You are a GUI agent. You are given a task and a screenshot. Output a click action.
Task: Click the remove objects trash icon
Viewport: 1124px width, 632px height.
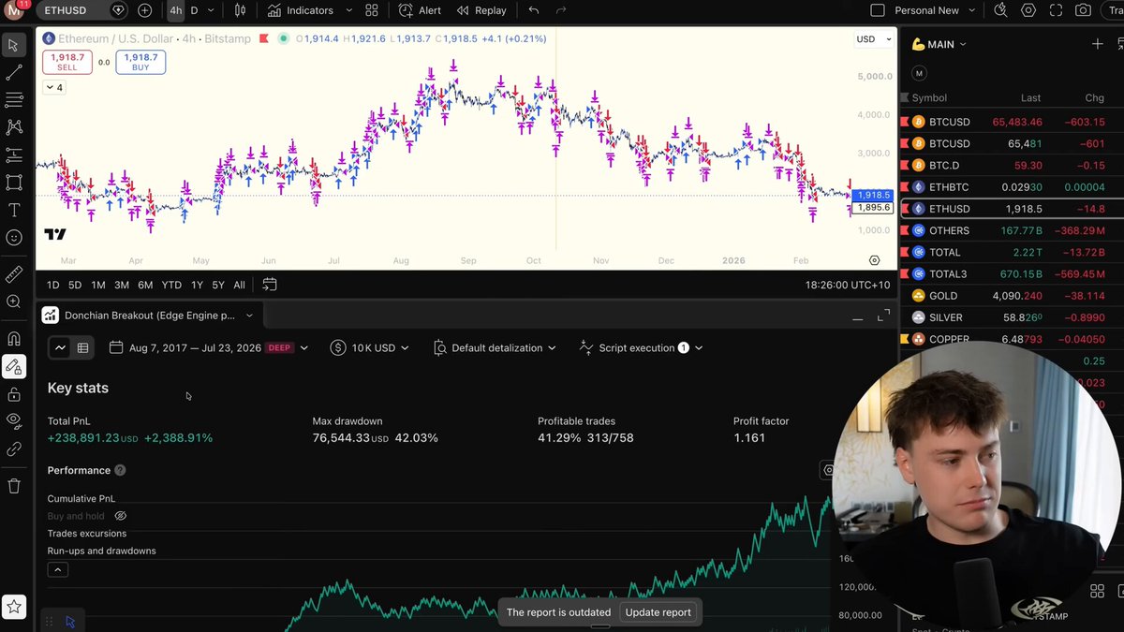click(13, 486)
